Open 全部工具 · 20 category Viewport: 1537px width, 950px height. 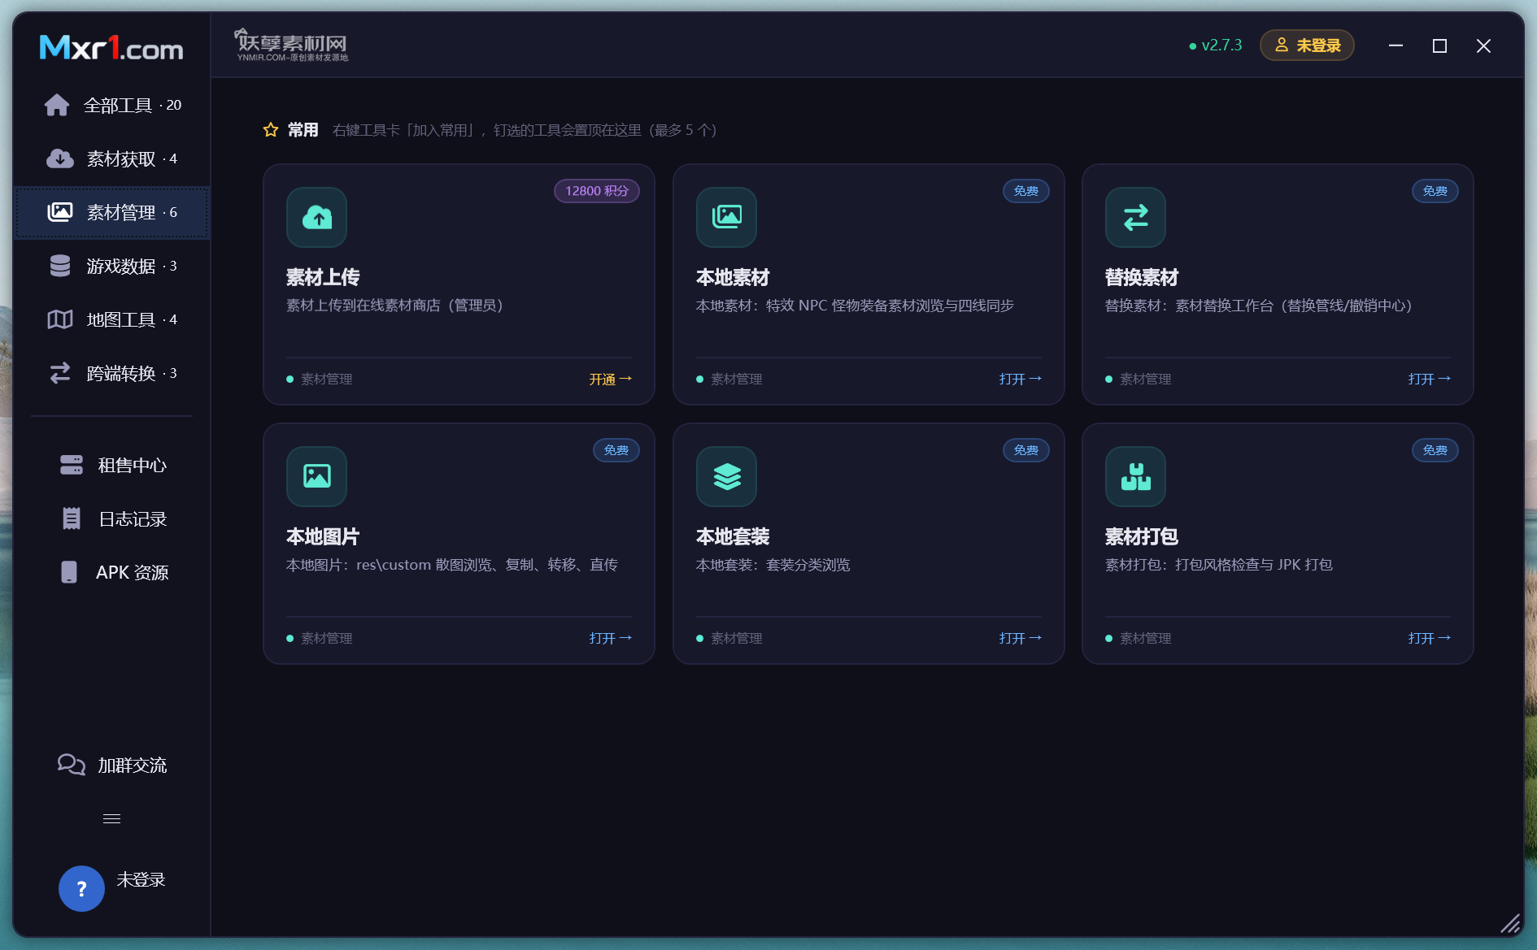tap(112, 105)
